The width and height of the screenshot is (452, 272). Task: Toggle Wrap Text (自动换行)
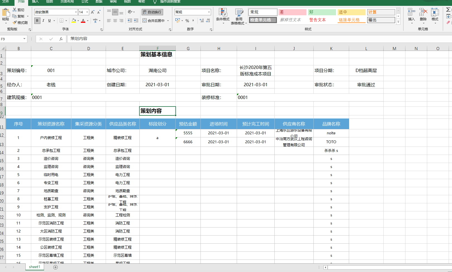pos(152,12)
